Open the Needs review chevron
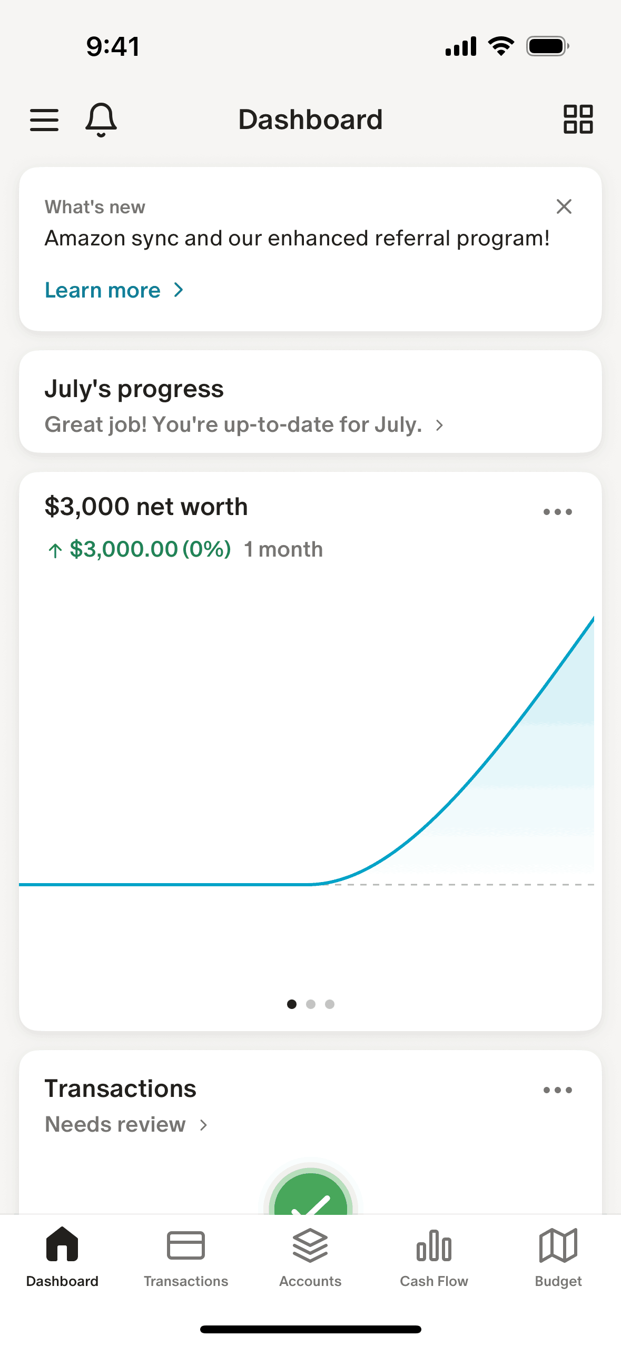 tap(203, 1125)
